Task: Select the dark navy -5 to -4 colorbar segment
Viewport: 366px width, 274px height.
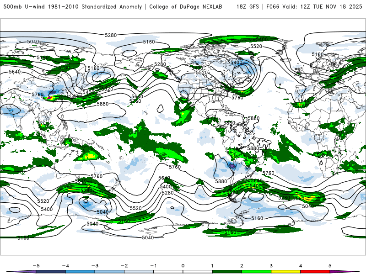Action: (51, 272)
